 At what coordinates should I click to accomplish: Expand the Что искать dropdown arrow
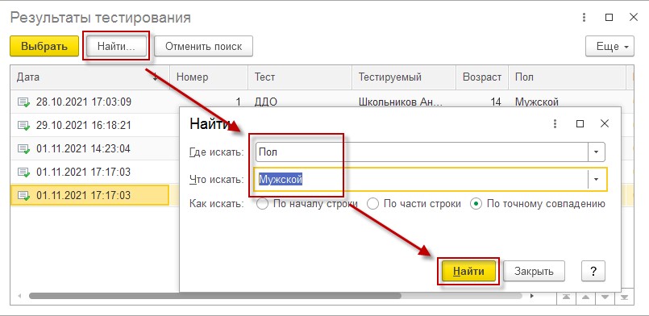click(x=597, y=179)
